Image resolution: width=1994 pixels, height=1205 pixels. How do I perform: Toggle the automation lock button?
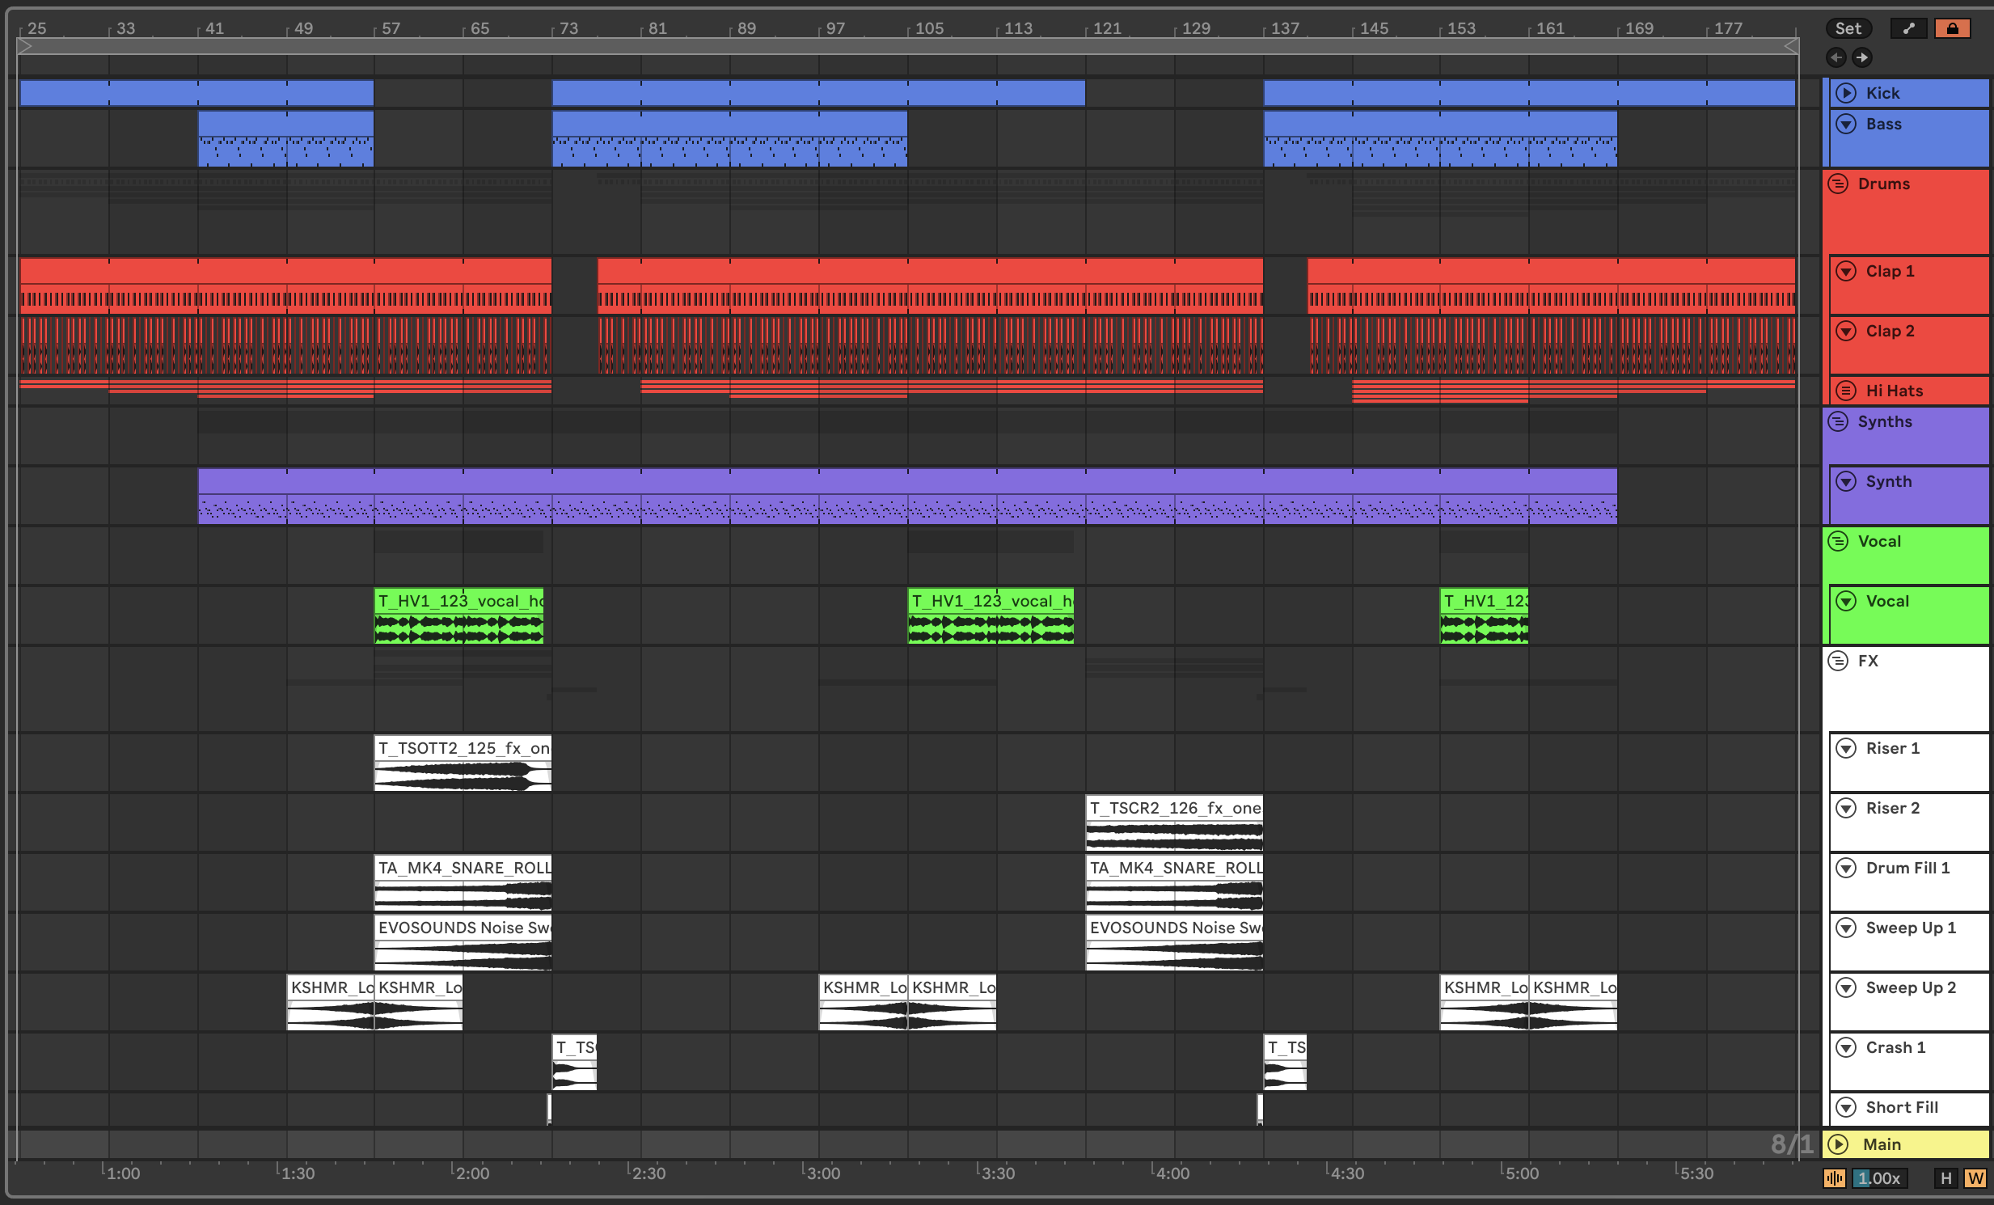[x=1952, y=29]
